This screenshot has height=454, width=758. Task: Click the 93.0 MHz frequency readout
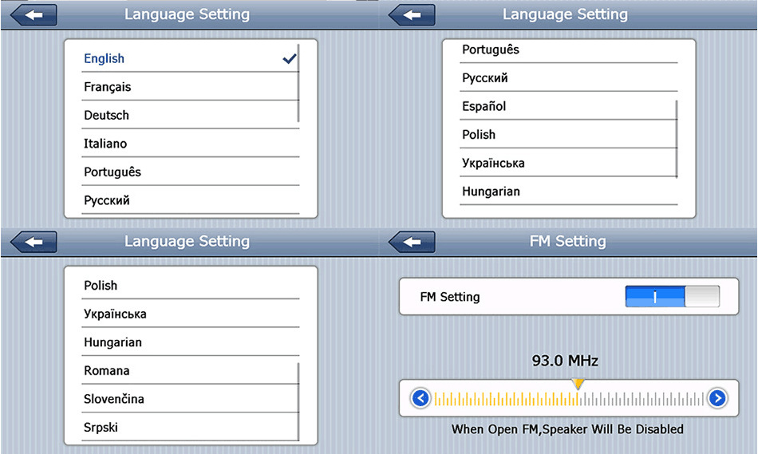565,361
